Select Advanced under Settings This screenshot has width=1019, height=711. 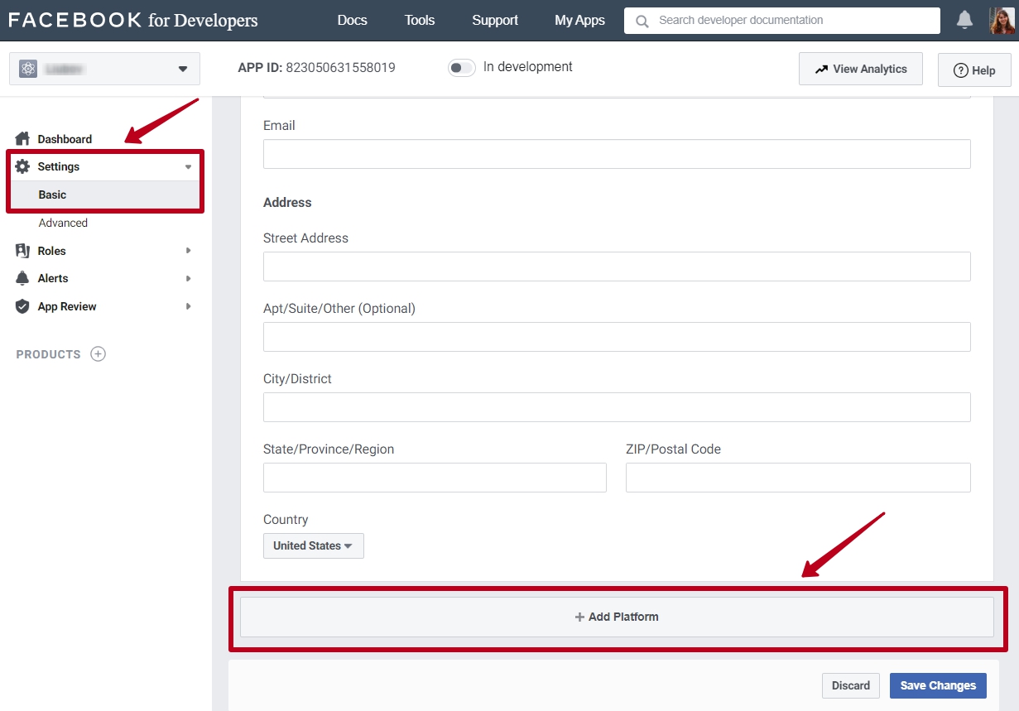click(63, 223)
